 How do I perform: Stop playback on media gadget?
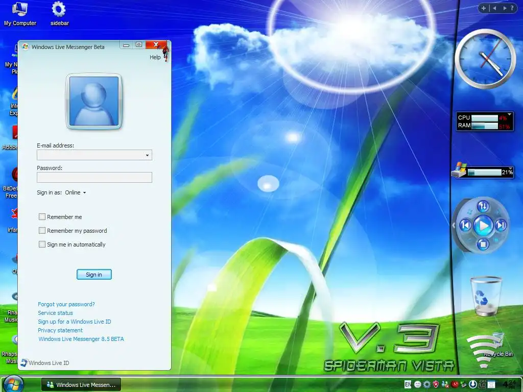[483, 244]
